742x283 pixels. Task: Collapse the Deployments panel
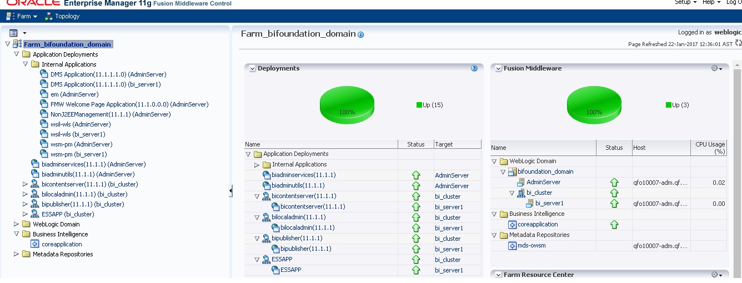pos(252,68)
